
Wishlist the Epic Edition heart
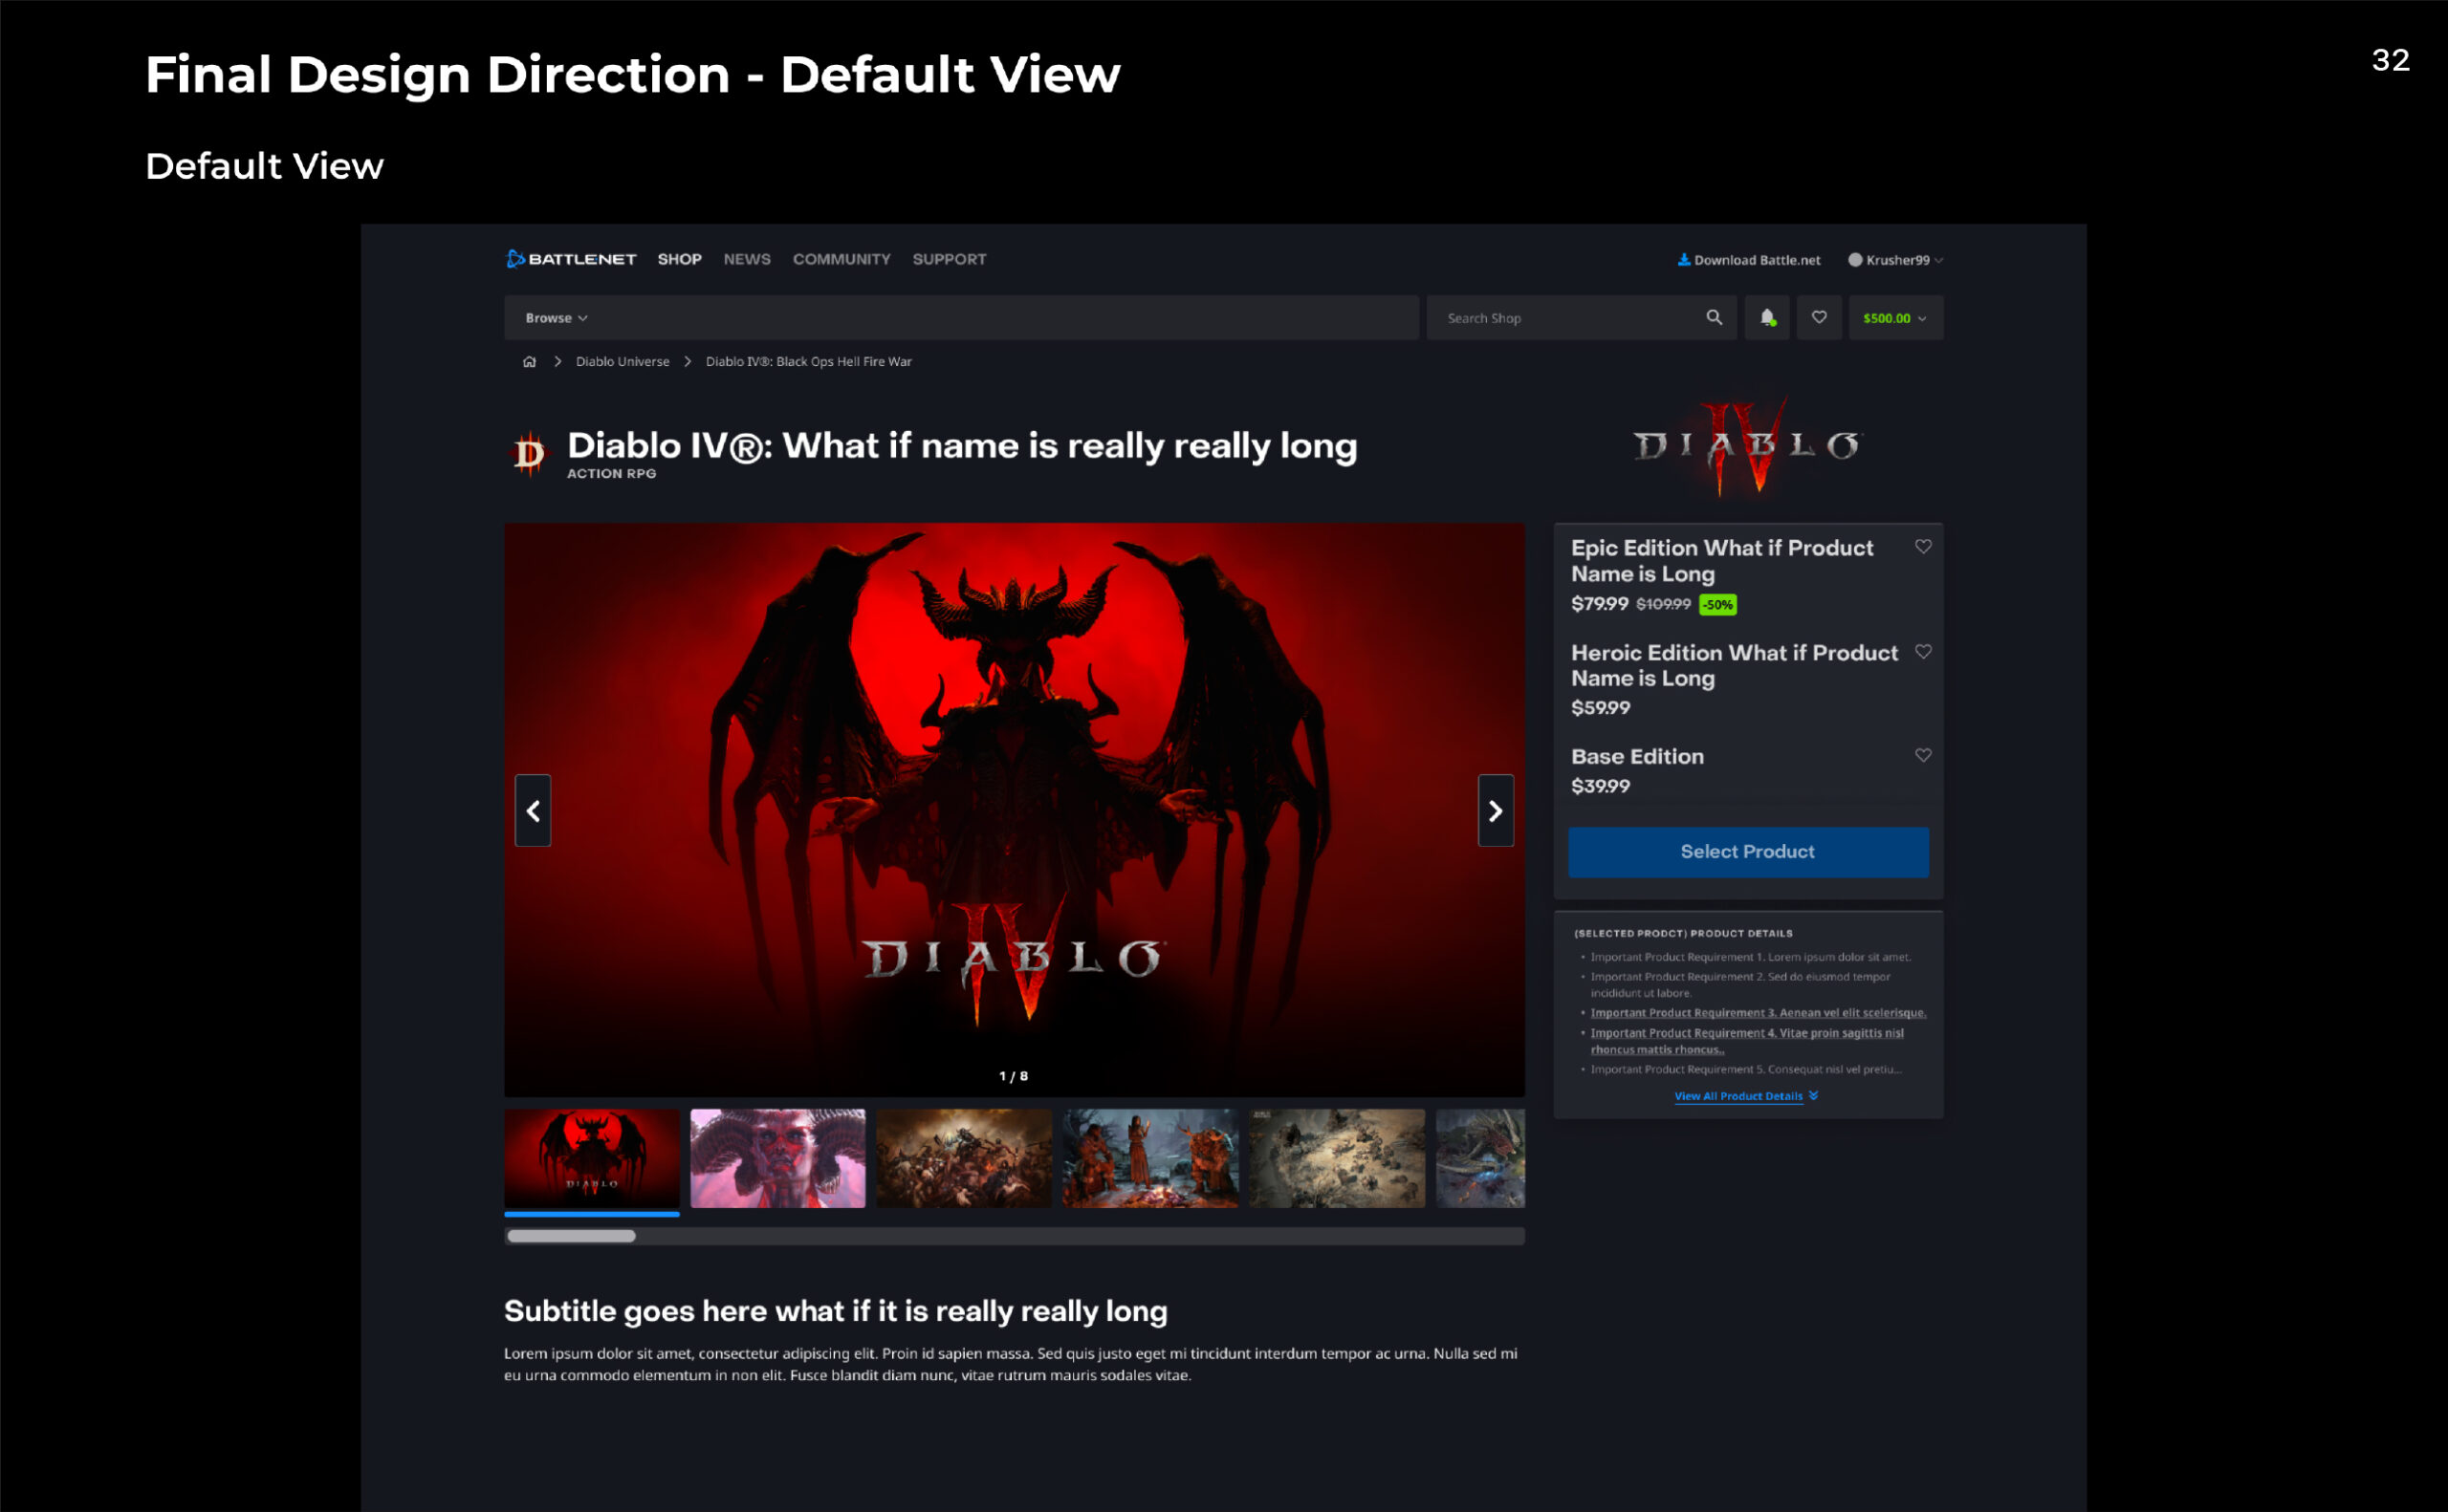tap(1923, 546)
